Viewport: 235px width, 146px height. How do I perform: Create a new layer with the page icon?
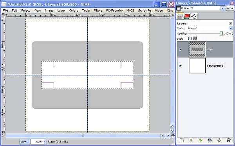182,140
